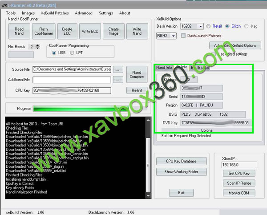
Task: Click the Xbox IP input field
Action: point(239,165)
